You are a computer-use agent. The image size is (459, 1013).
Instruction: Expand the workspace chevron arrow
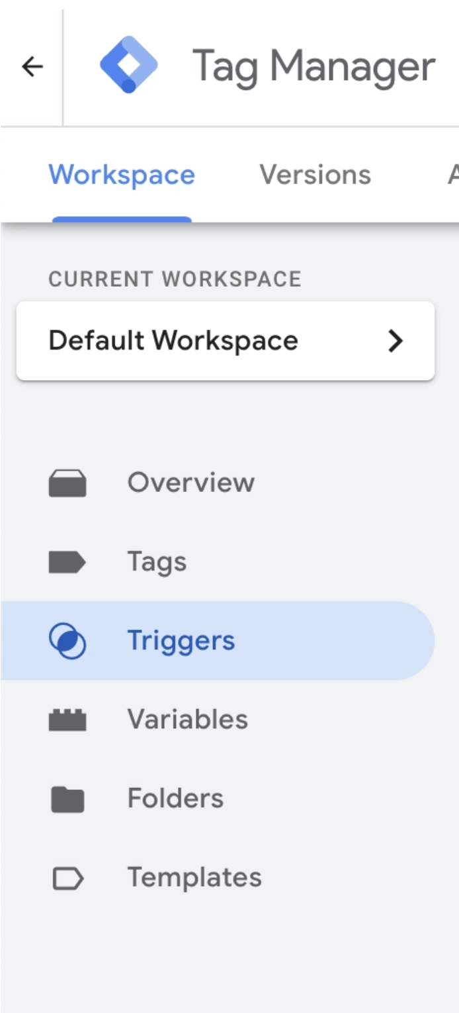[396, 341]
